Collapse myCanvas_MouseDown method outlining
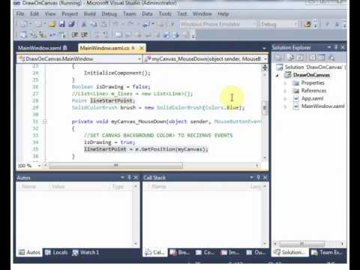The height and width of the screenshot is (270, 360). click(45, 121)
